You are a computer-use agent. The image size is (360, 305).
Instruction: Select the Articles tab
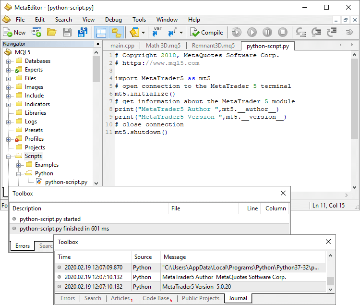122,298
